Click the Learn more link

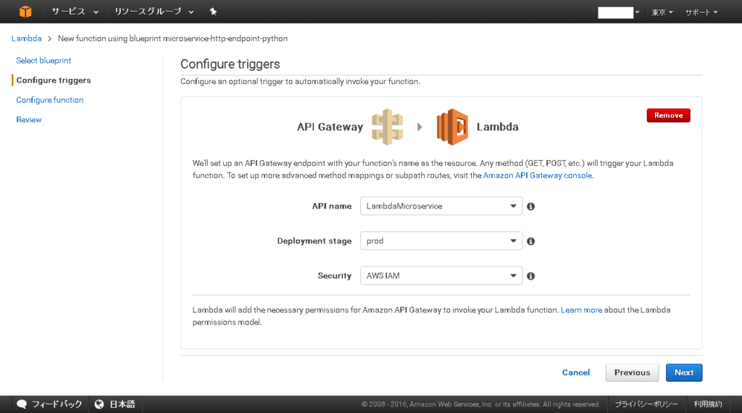tap(581, 310)
